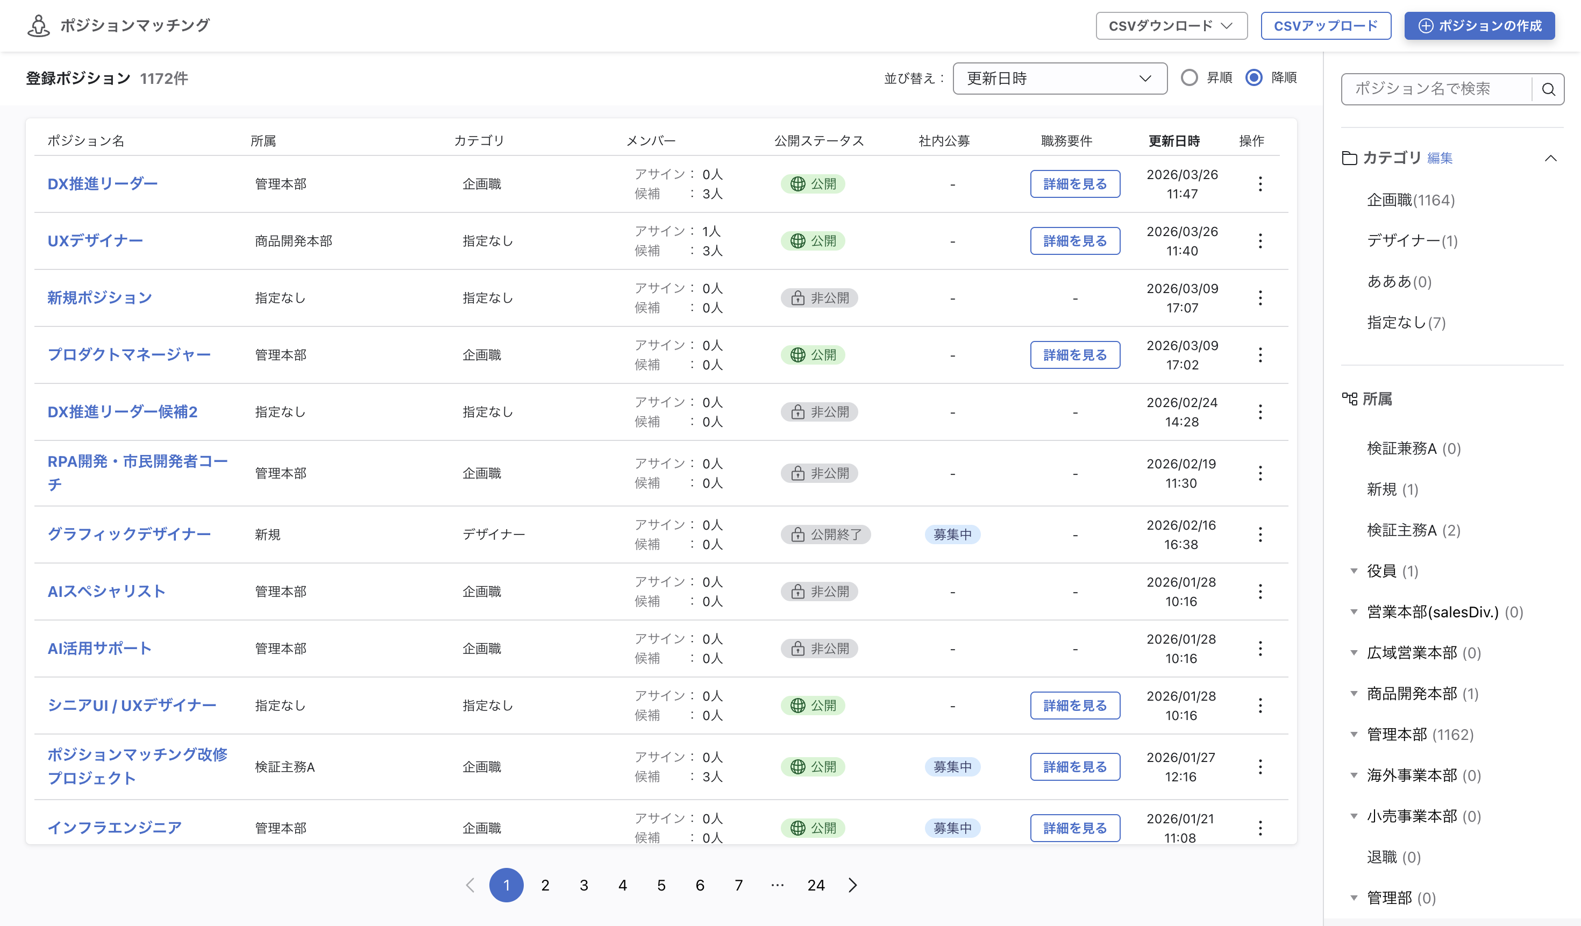Click the next page arrow in pagination
This screenshot has height=926, width=1581.
click(x=853, y=885)
